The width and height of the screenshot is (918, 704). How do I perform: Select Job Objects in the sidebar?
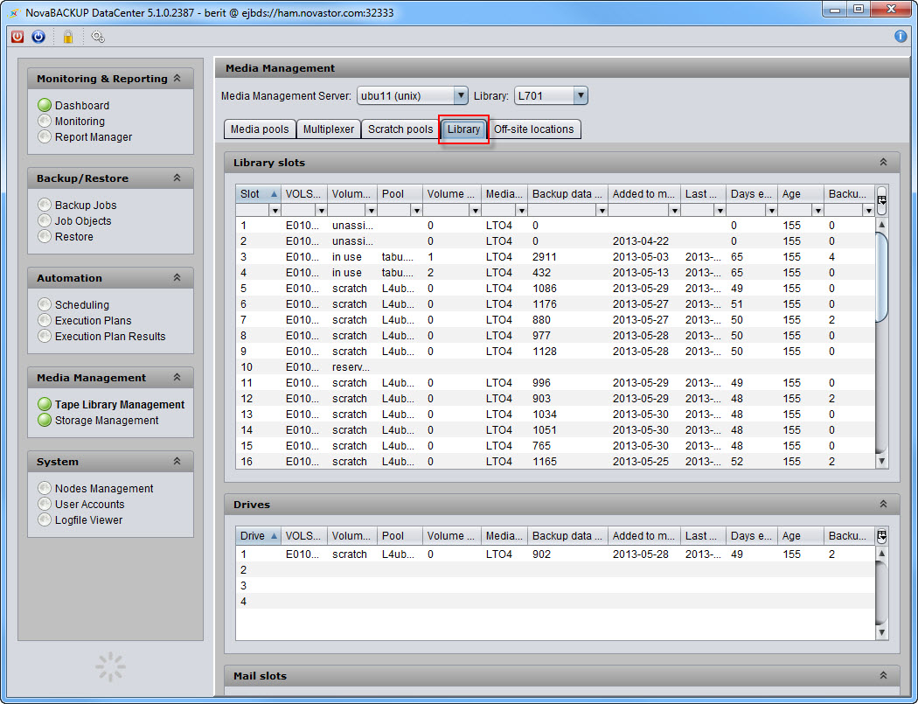pos(82,220)
